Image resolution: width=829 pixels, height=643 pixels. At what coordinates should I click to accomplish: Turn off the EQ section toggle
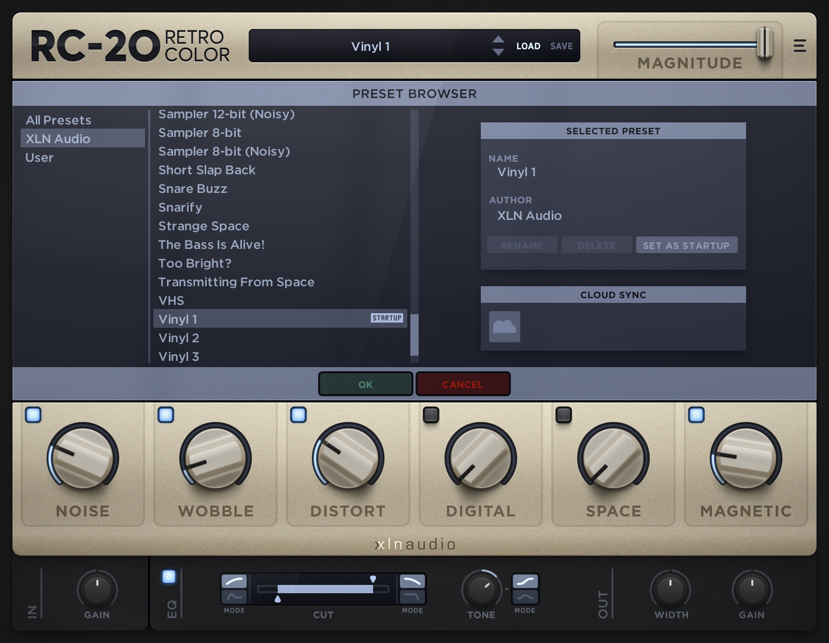(x=169, y=577)
